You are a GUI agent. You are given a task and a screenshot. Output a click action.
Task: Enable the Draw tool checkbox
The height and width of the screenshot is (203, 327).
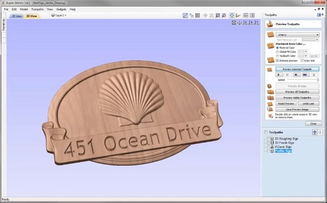(302, 60)
